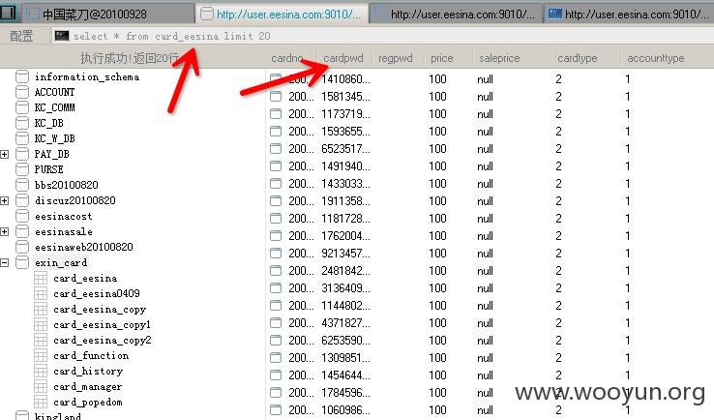Click the KC_COMM database icon
The image size is (714, 420).
tap(22, 107)
